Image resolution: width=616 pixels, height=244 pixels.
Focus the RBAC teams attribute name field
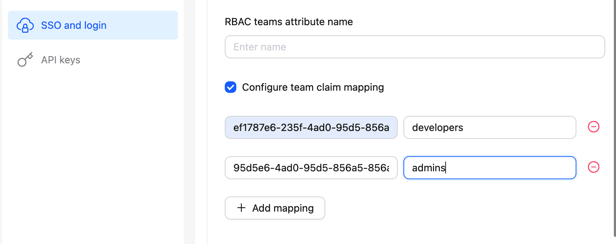(415, 47)
